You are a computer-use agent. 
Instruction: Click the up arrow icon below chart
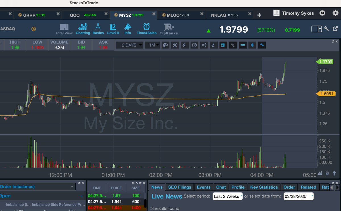coord(334,173)
